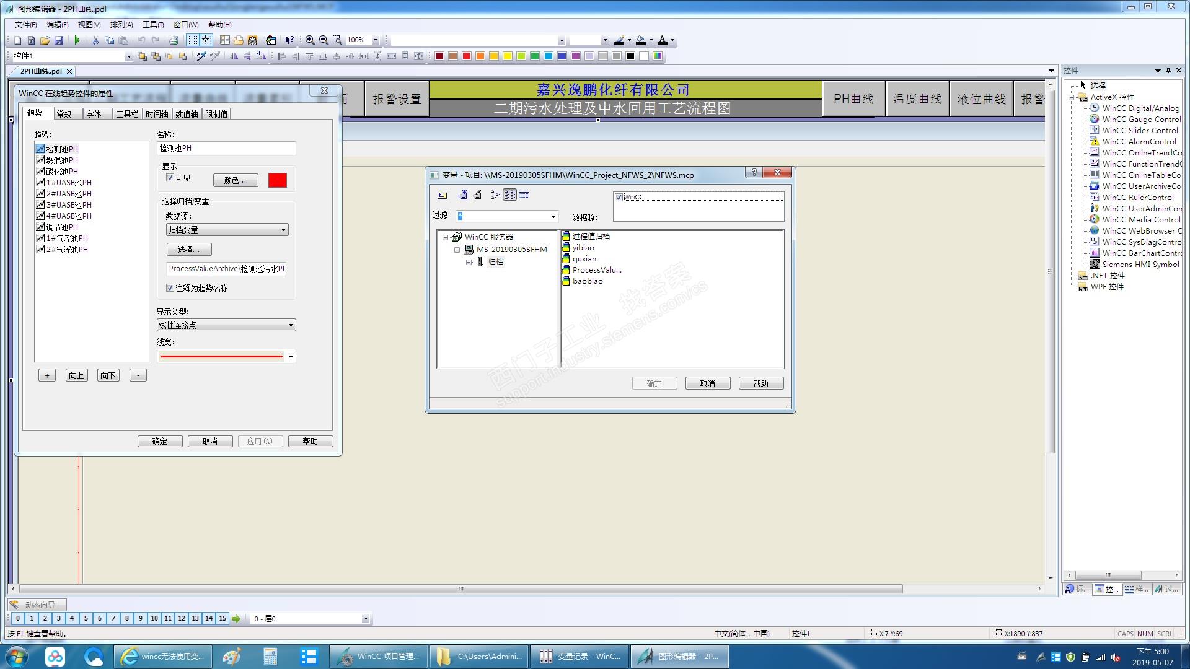
Task: Open the calculator from the Windows taskbar
Action: [x=270, y=657]
